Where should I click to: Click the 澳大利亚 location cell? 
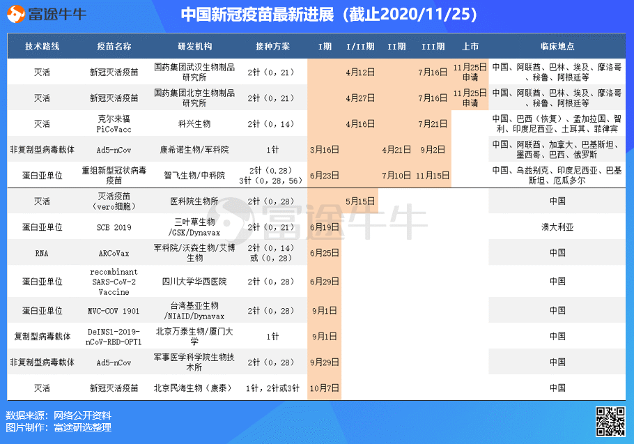(x=557, y=227)
